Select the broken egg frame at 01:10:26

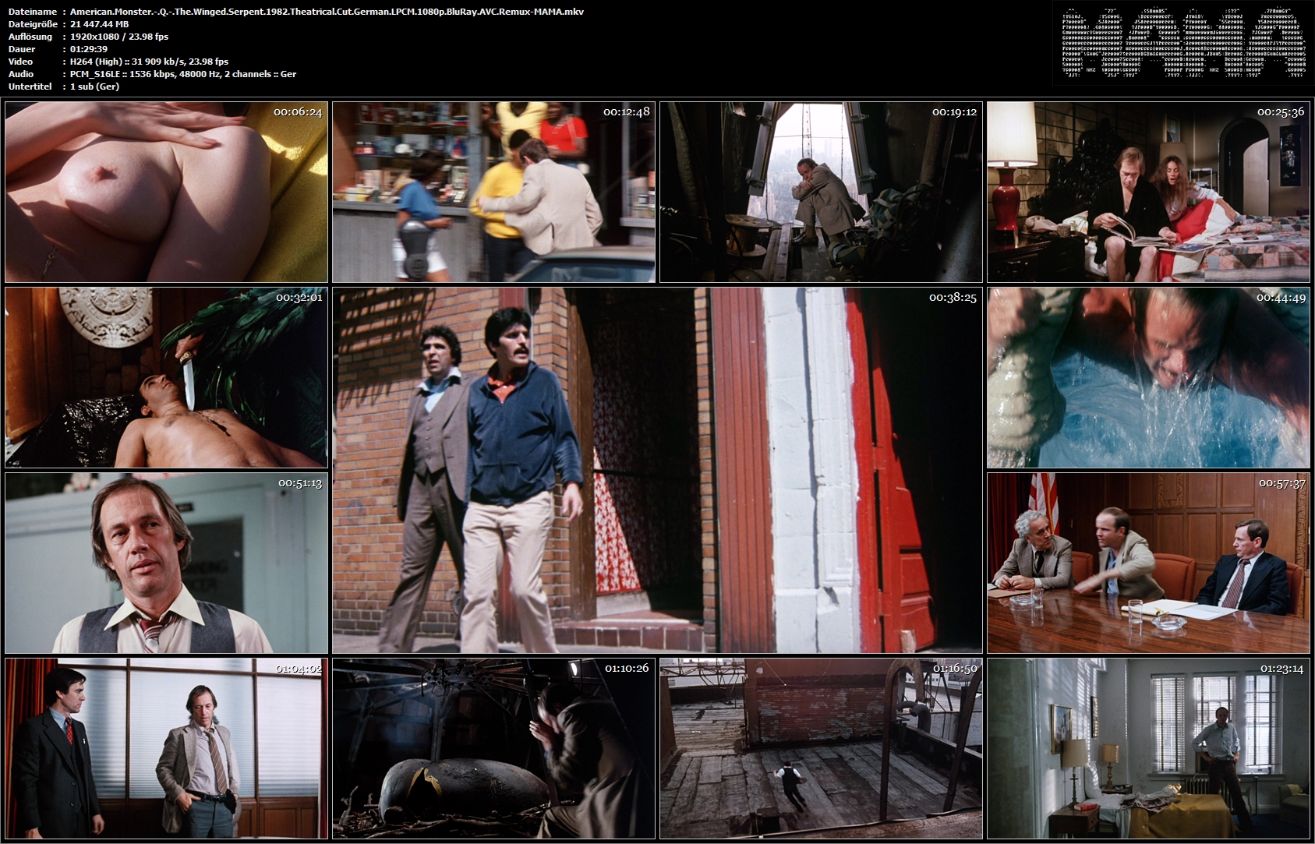pos(493,748)
